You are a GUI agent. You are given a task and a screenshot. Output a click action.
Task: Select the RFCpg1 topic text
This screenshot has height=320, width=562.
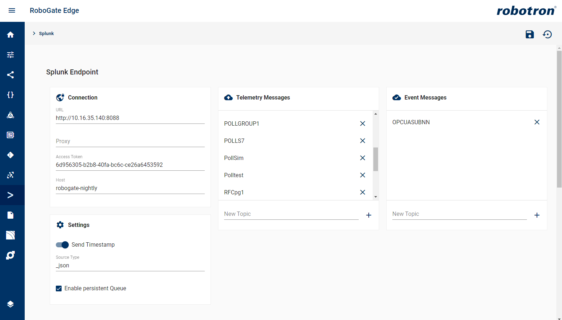pos(234,192)
